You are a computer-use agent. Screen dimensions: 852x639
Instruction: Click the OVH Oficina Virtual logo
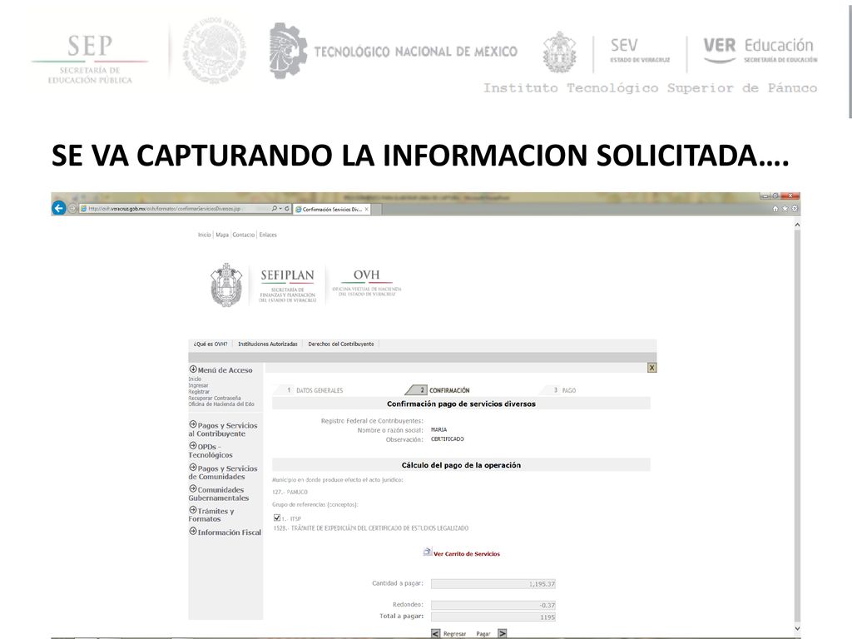point(367,282)
